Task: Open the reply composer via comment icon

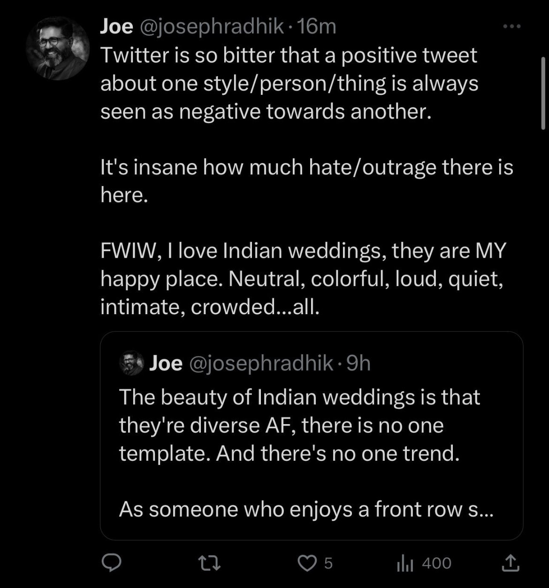Action: (x=112, y=563)
